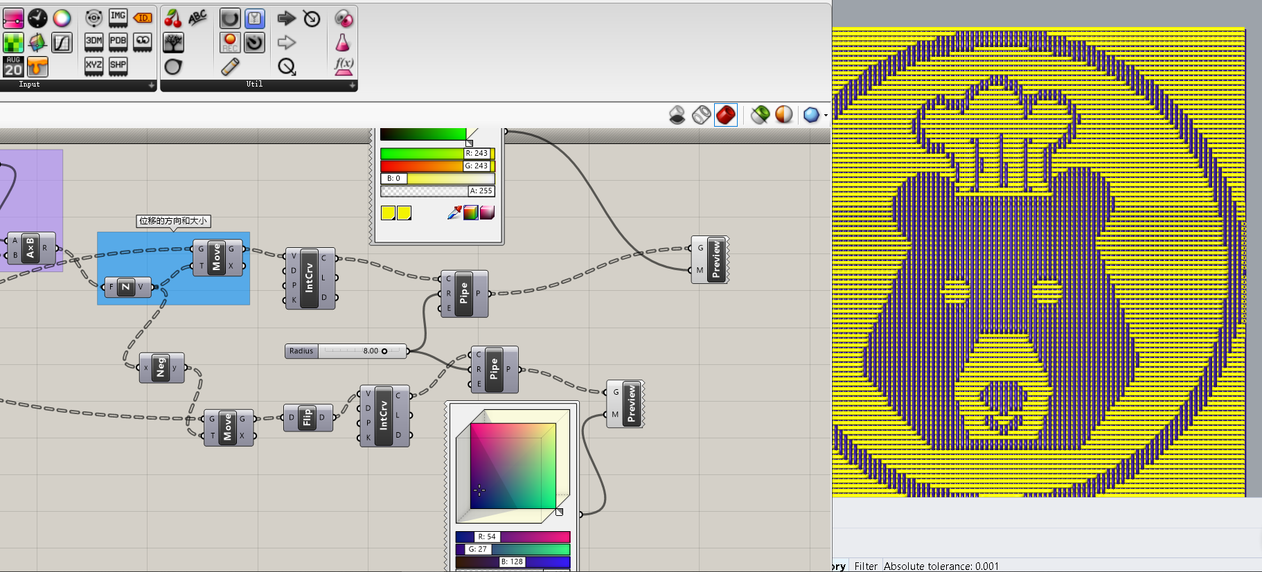Click the Util panel label

(x=254, y=84)
